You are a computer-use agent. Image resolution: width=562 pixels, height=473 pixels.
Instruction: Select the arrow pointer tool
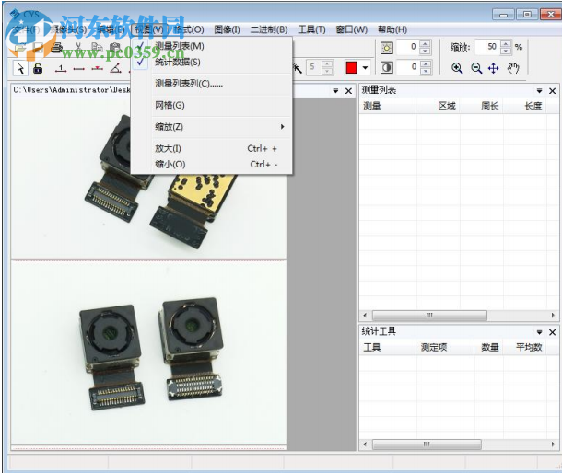coord(20,68)
